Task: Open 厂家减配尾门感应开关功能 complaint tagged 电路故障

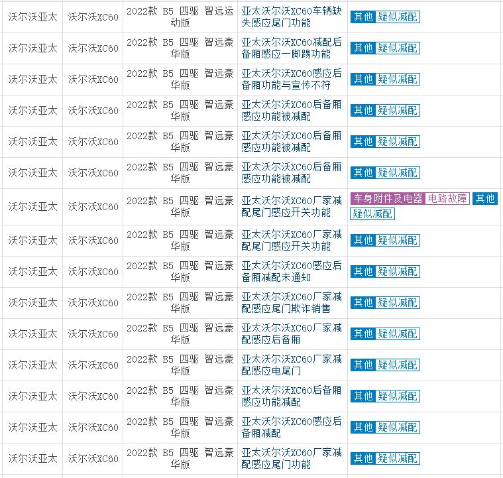Action: 292,206
